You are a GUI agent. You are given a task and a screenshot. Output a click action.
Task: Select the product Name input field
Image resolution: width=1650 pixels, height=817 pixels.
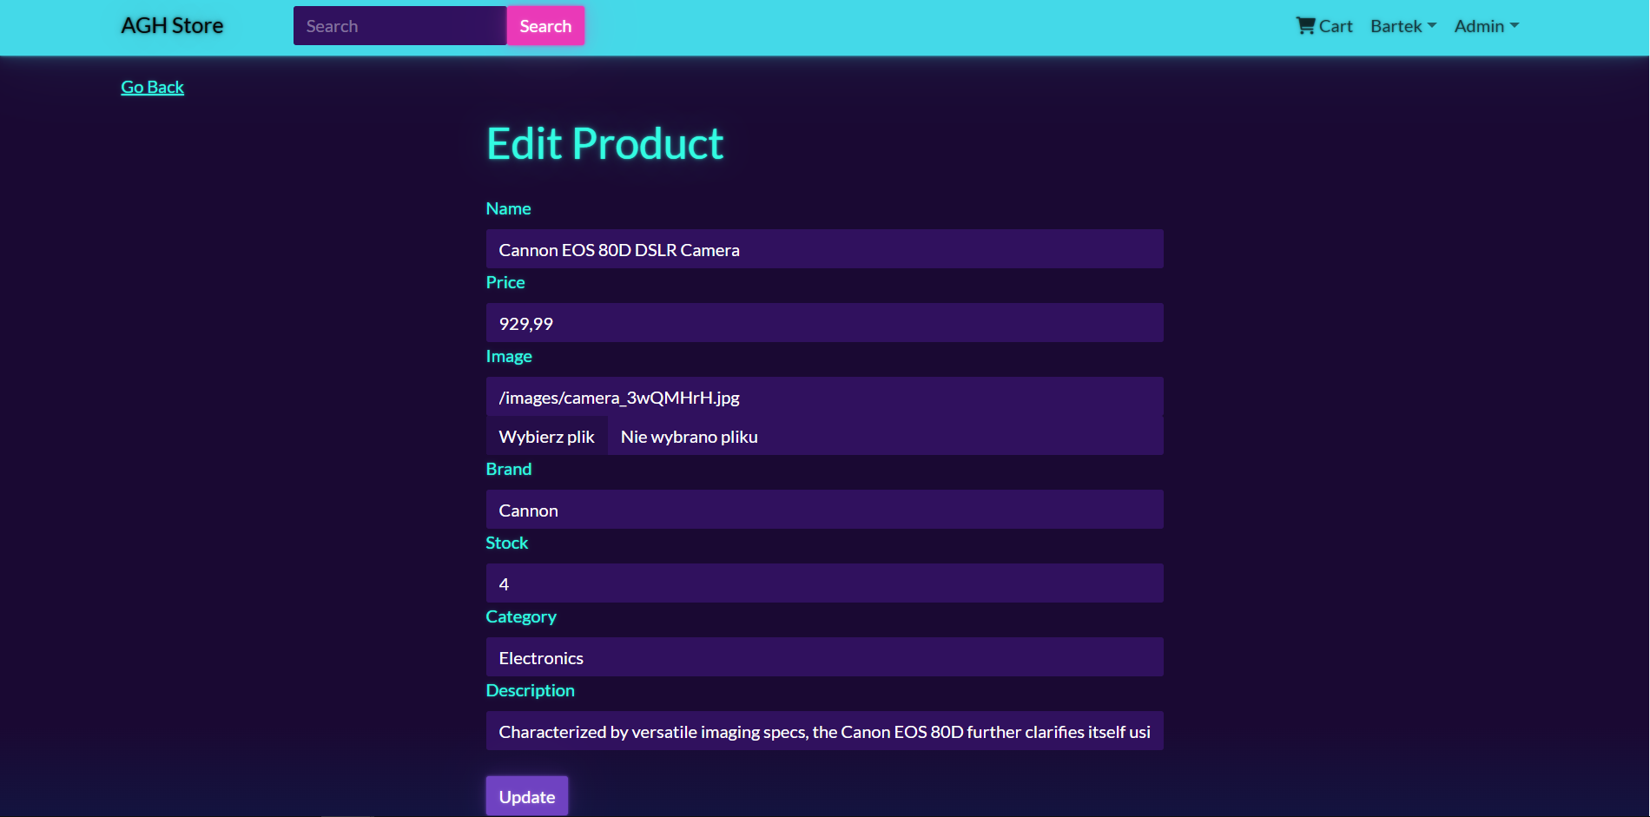(x=823, y=249)
